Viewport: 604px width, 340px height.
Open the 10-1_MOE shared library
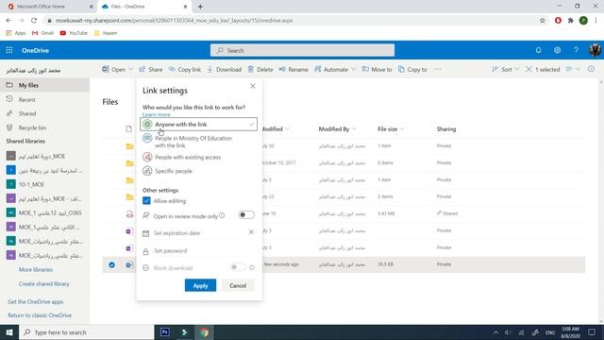[x=44, y=184]
